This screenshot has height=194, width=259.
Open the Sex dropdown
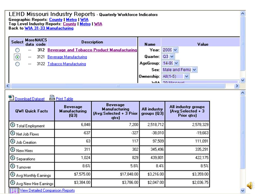(179, 70)
